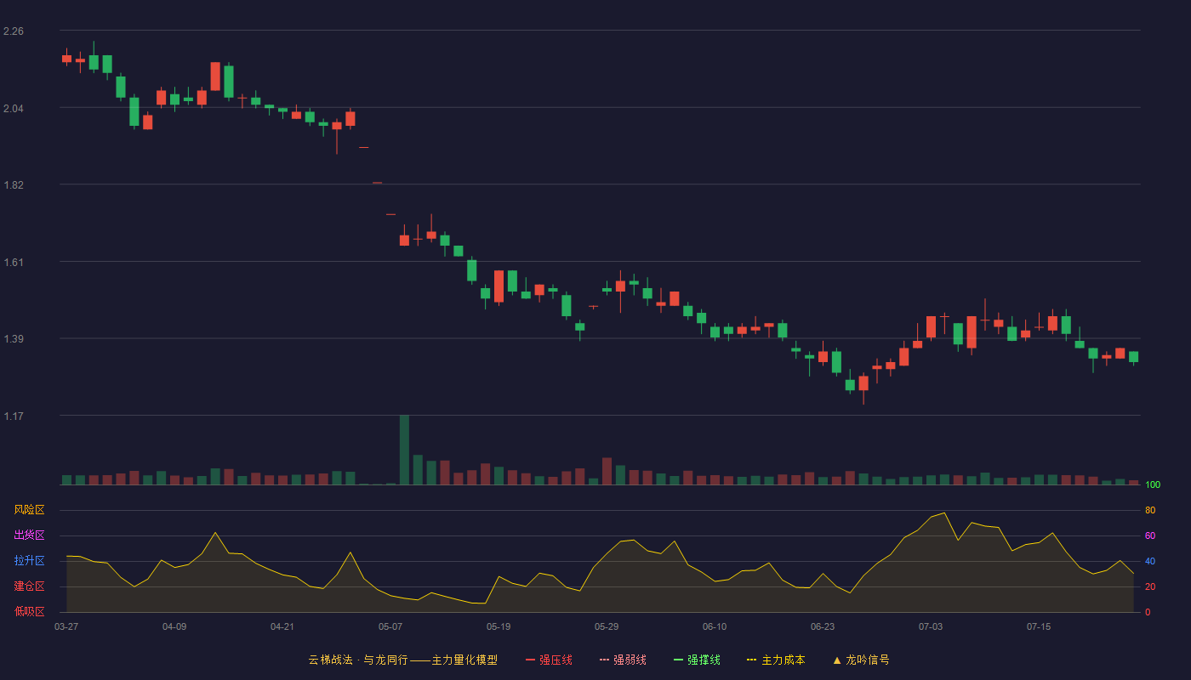The width and height of the screenshot is (1191, 680).
Task: Click the 03-27 date axis label
Action: [66, 626]
